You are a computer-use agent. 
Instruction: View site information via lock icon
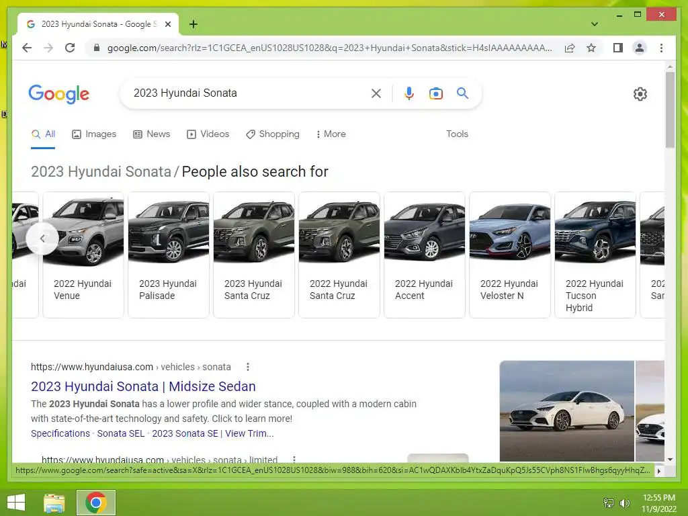(x=97, y=48)
